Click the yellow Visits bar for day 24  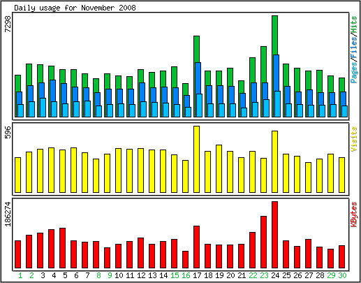coord(274,161)
